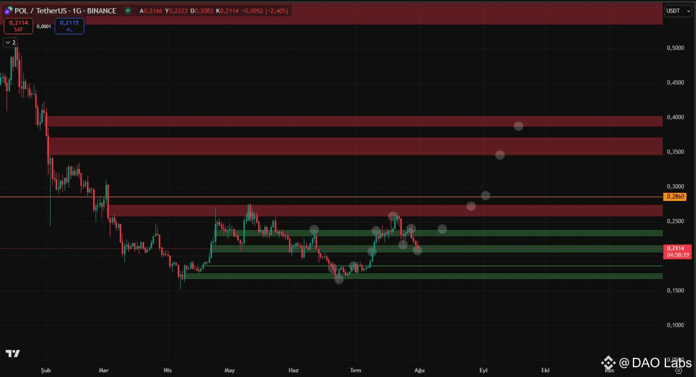This screenshot has width=696, height=377.
Task: Click the 0,0001 spread value
Action: click(x=44, y=26)
